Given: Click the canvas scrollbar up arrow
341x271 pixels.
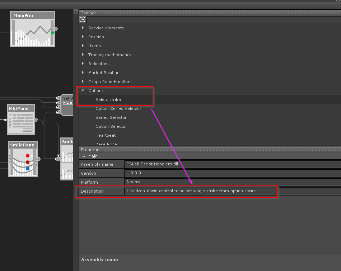Looking at the screenshot, I should [76, 12].
